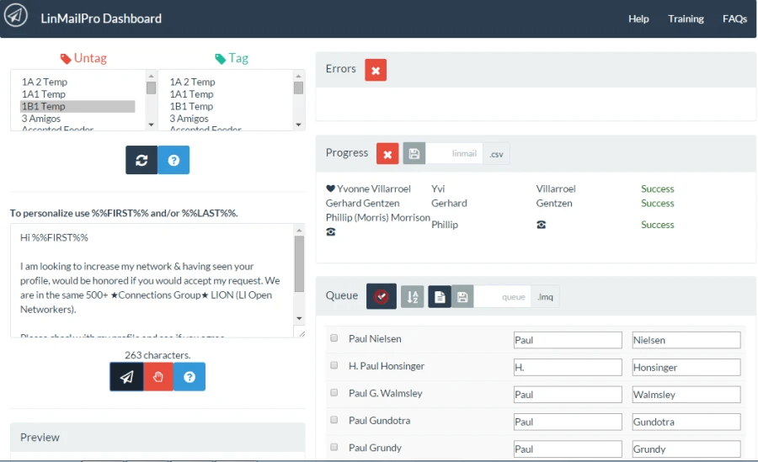The width and height of the screenshot is (758, 462).
Task: Click Tag list scrollbar thumb
Action: pyautogui.click(x=298, y=88)
